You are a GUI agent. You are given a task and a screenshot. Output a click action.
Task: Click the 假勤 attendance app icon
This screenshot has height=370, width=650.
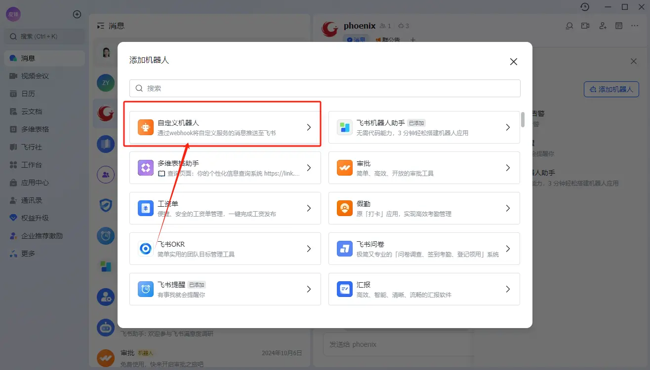pyautogui.click(x=345, y=208)
